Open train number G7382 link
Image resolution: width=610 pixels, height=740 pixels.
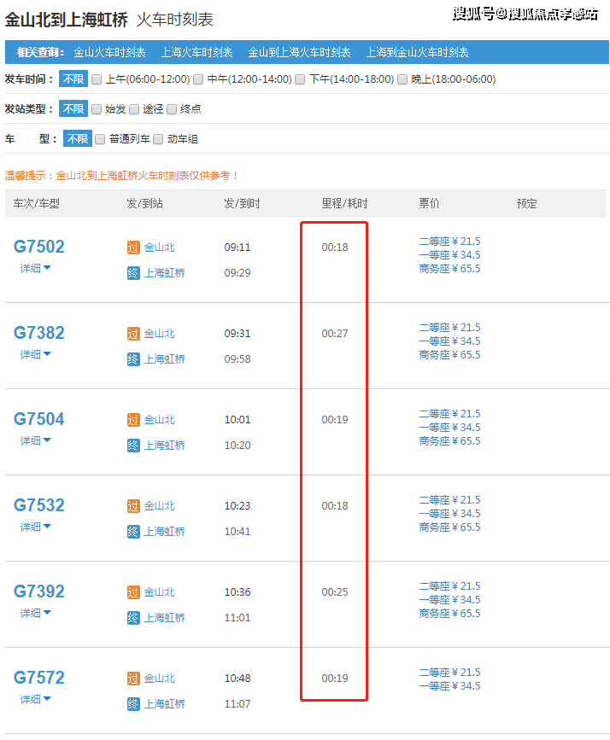coord(39,333)
